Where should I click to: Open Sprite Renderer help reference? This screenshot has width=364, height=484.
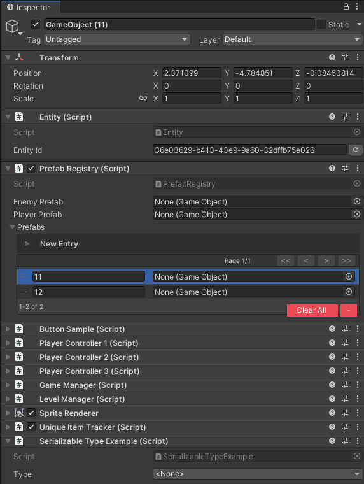pos(332,413)
